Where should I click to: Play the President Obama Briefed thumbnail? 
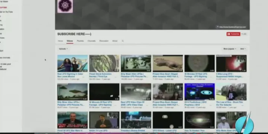click(136, 120)
